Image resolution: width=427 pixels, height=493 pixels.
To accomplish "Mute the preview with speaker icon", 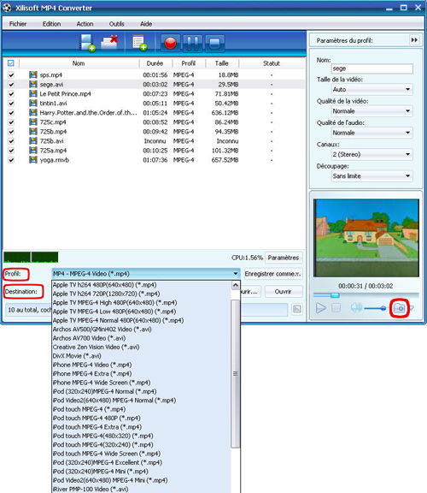I will (356, 308).
